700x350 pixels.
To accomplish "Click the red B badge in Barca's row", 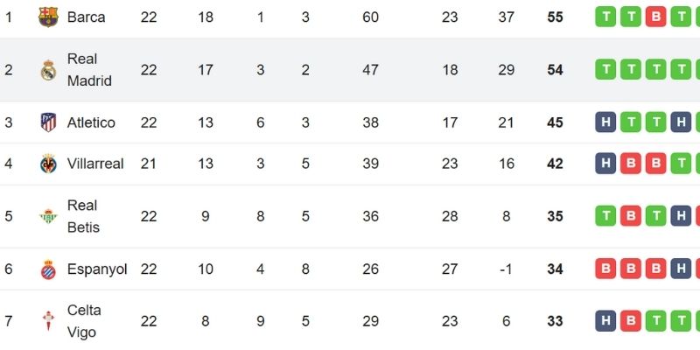I will 655,17.
